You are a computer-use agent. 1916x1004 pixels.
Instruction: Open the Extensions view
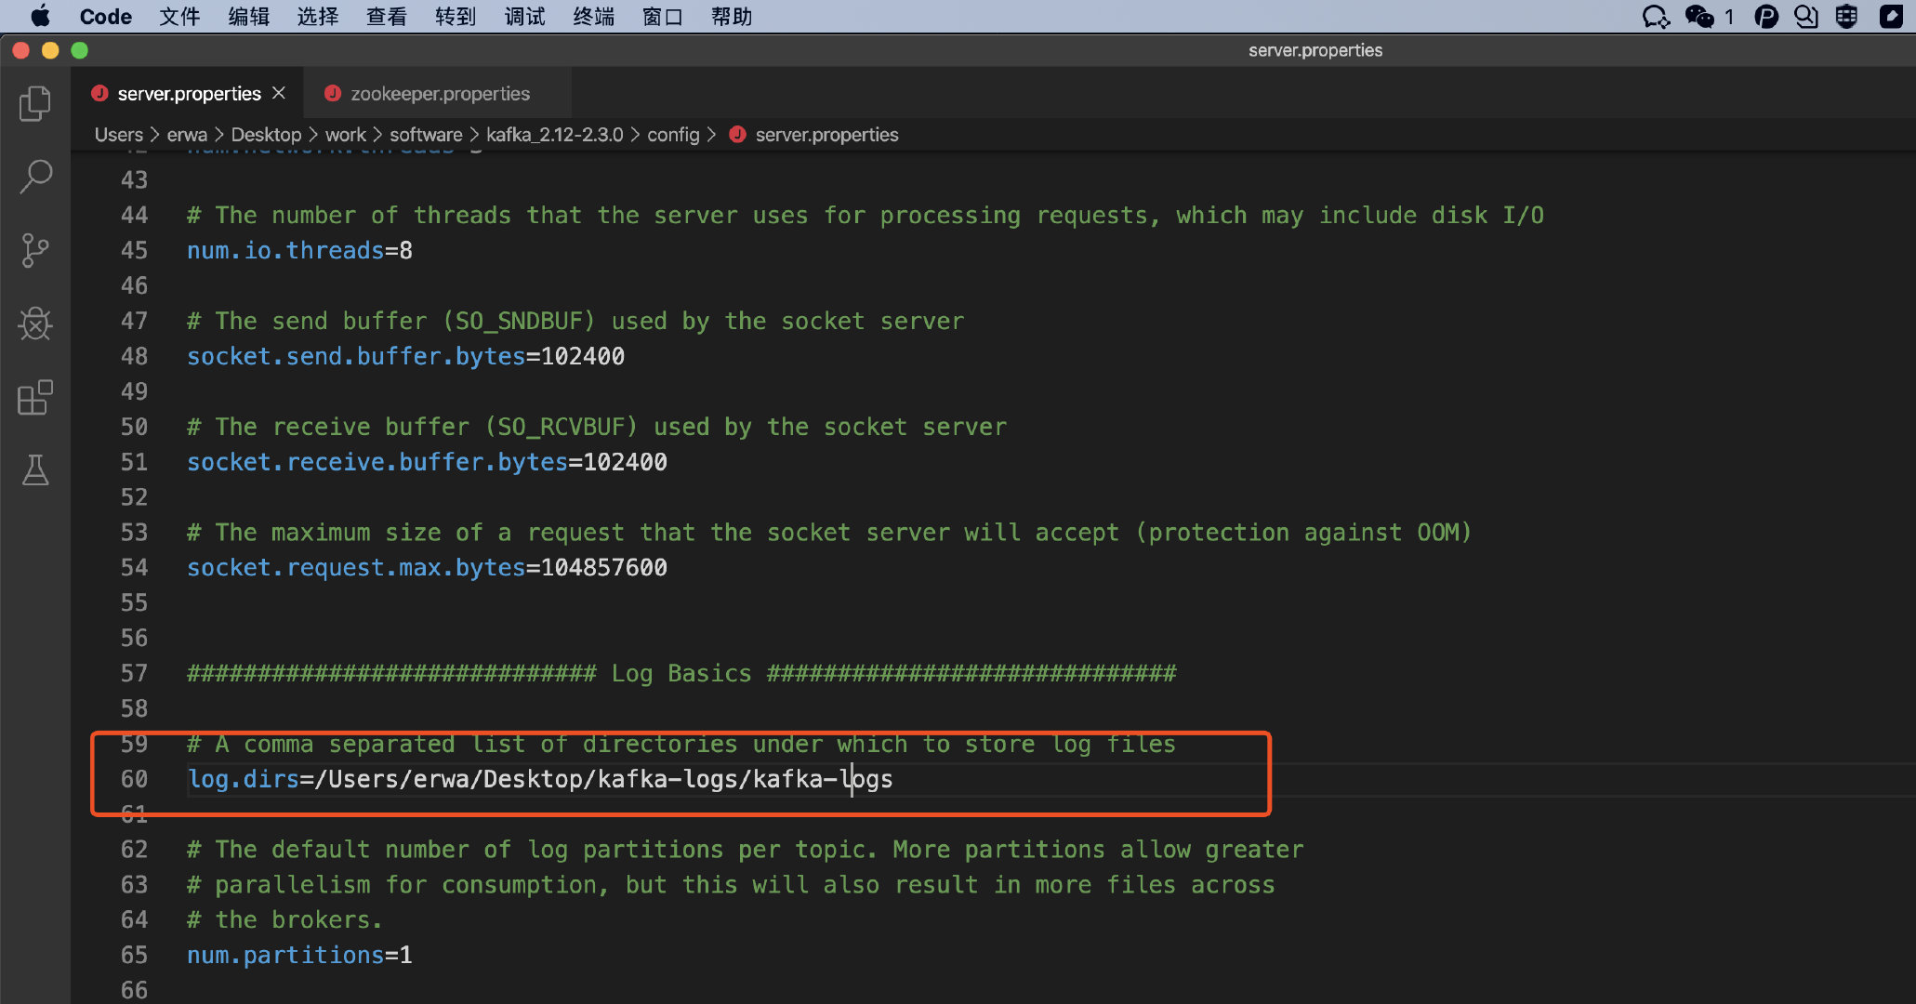(35, 397)
